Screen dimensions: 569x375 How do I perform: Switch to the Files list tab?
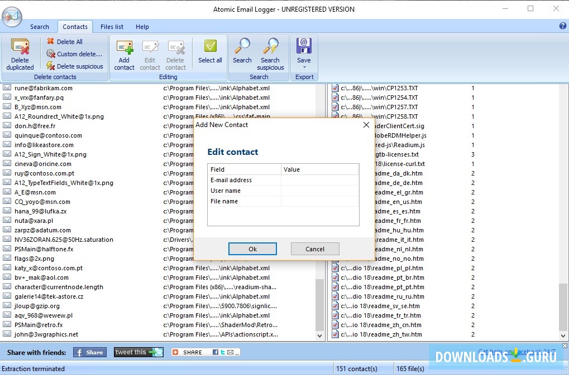111,26
